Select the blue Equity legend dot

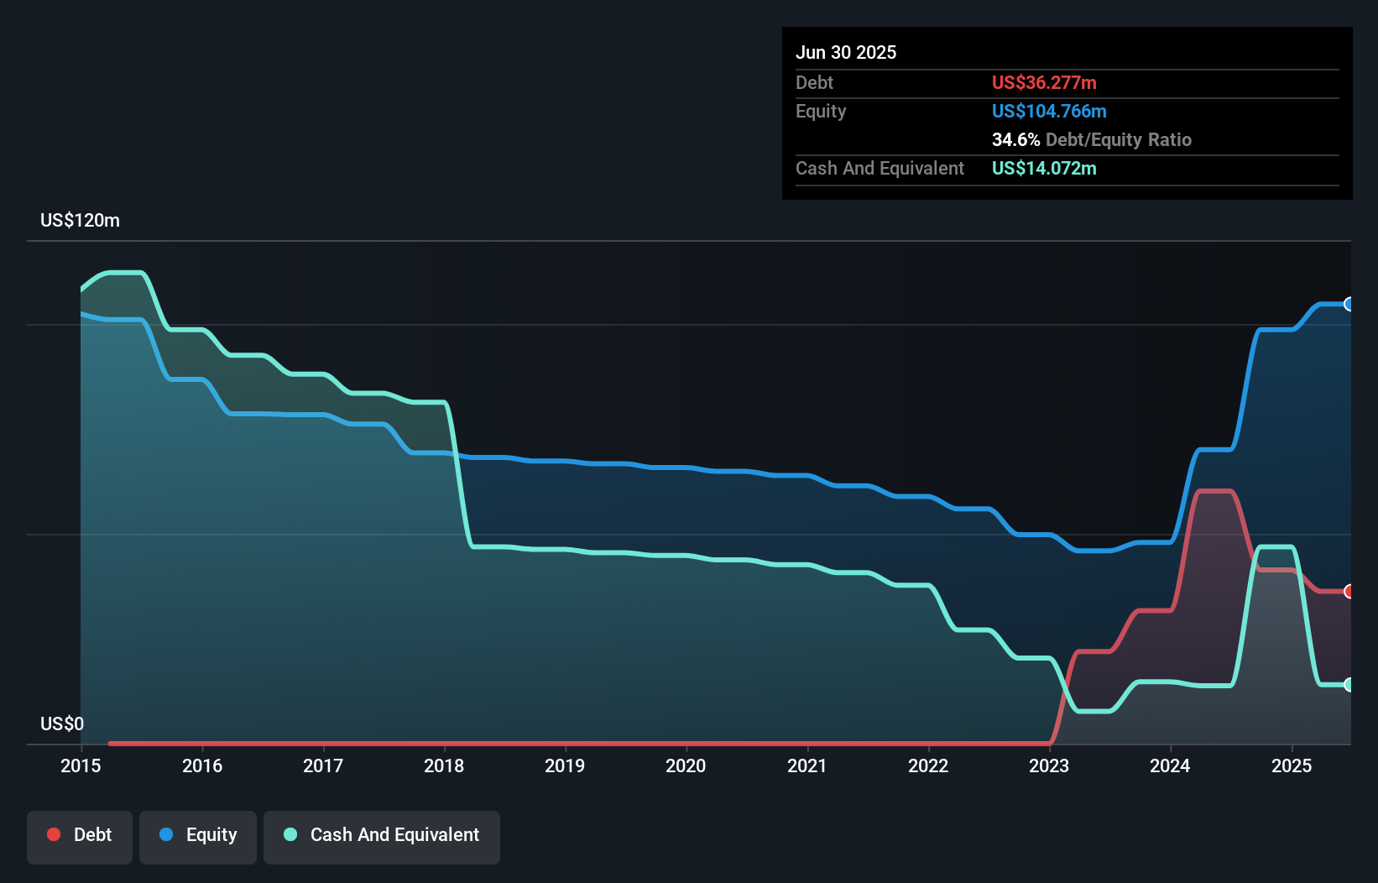[x=169, y=835]
